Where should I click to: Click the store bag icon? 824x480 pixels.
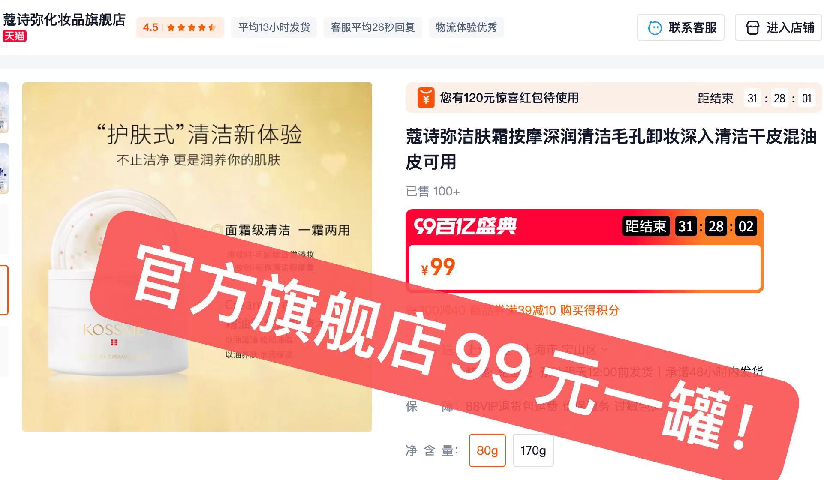[752, 28]
